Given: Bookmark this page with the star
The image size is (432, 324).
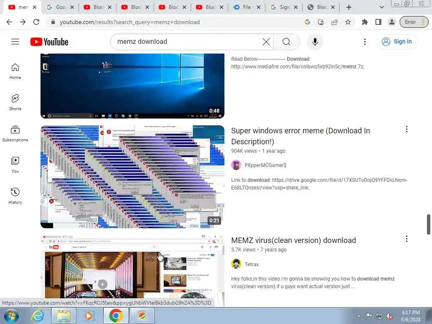Looking at the screenshot, I should [348, 22].
